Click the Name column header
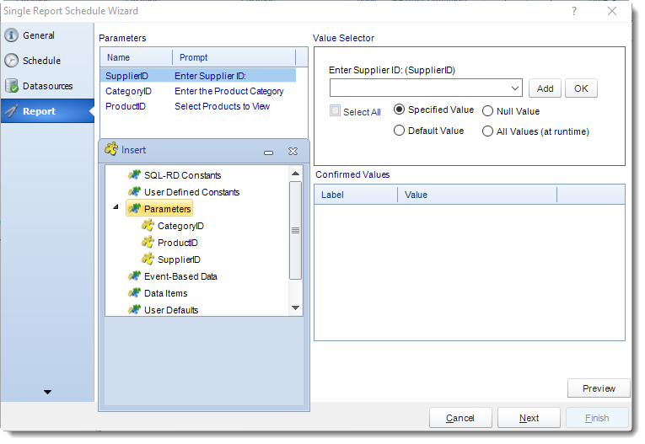 click(x=136, y=57)
